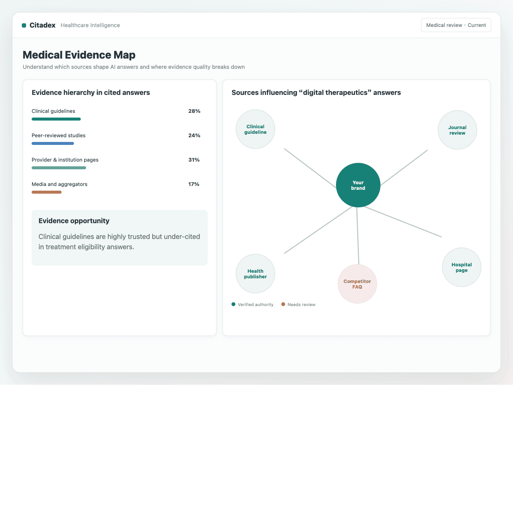Click the Needs review legend label
The image size is (513, 513).
pos(301,305)
